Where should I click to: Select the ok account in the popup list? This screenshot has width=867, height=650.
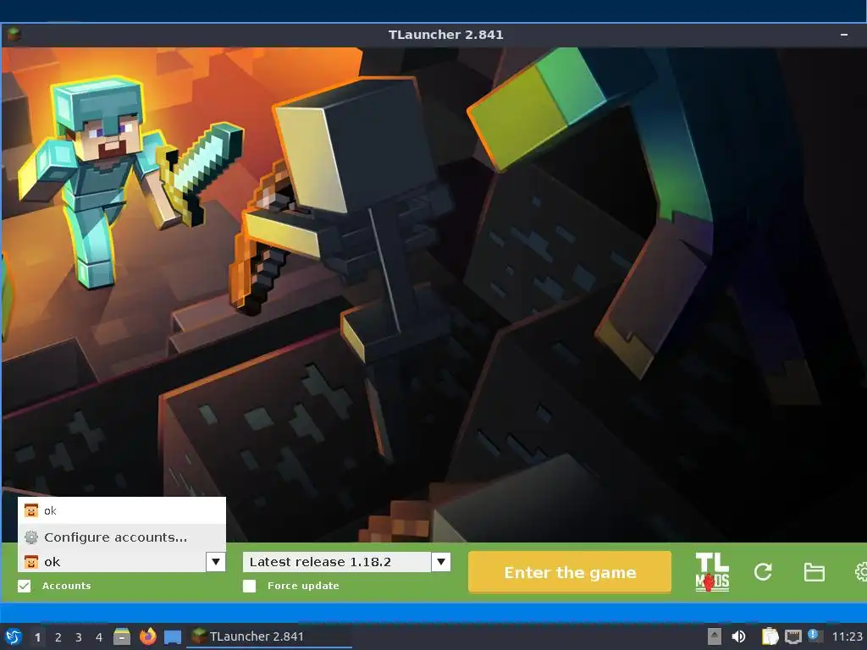(122, 510)
